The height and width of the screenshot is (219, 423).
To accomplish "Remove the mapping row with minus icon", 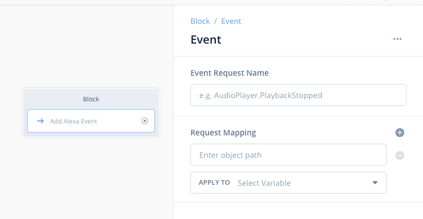I will point(400,155).
